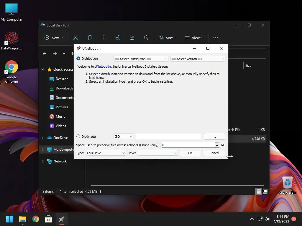
Task: Select the Distribution radio button
Action: [78, 59]
